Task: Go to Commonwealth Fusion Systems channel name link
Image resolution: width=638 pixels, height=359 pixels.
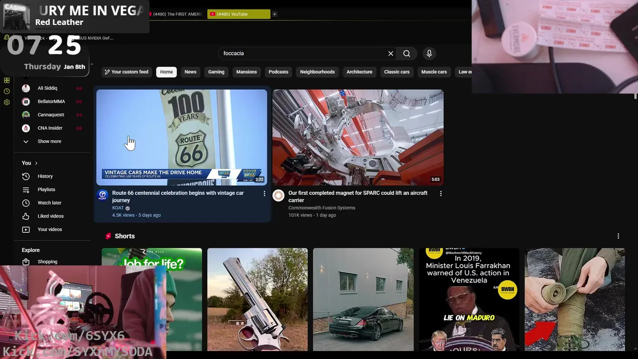Action: point(321,208)
